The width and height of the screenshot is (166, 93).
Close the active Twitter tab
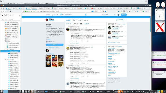click(30, 8)
